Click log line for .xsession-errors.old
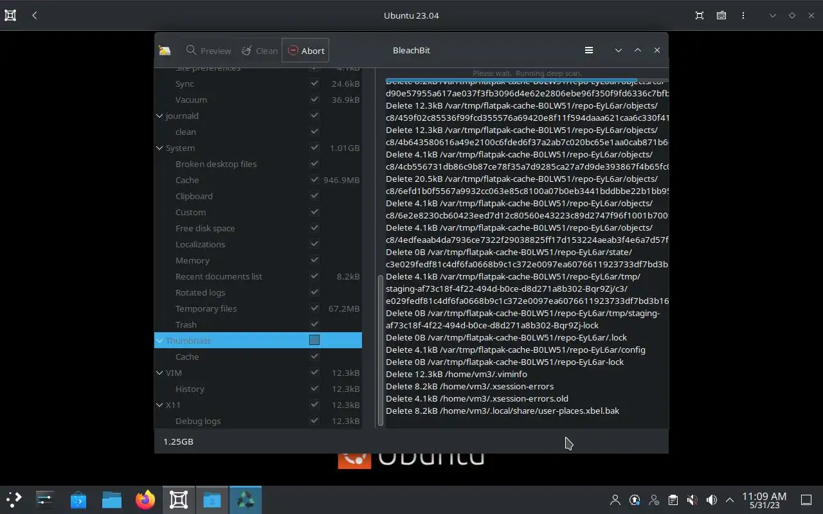The height and width of the screenshot is (514, 823). click(477, 398)
